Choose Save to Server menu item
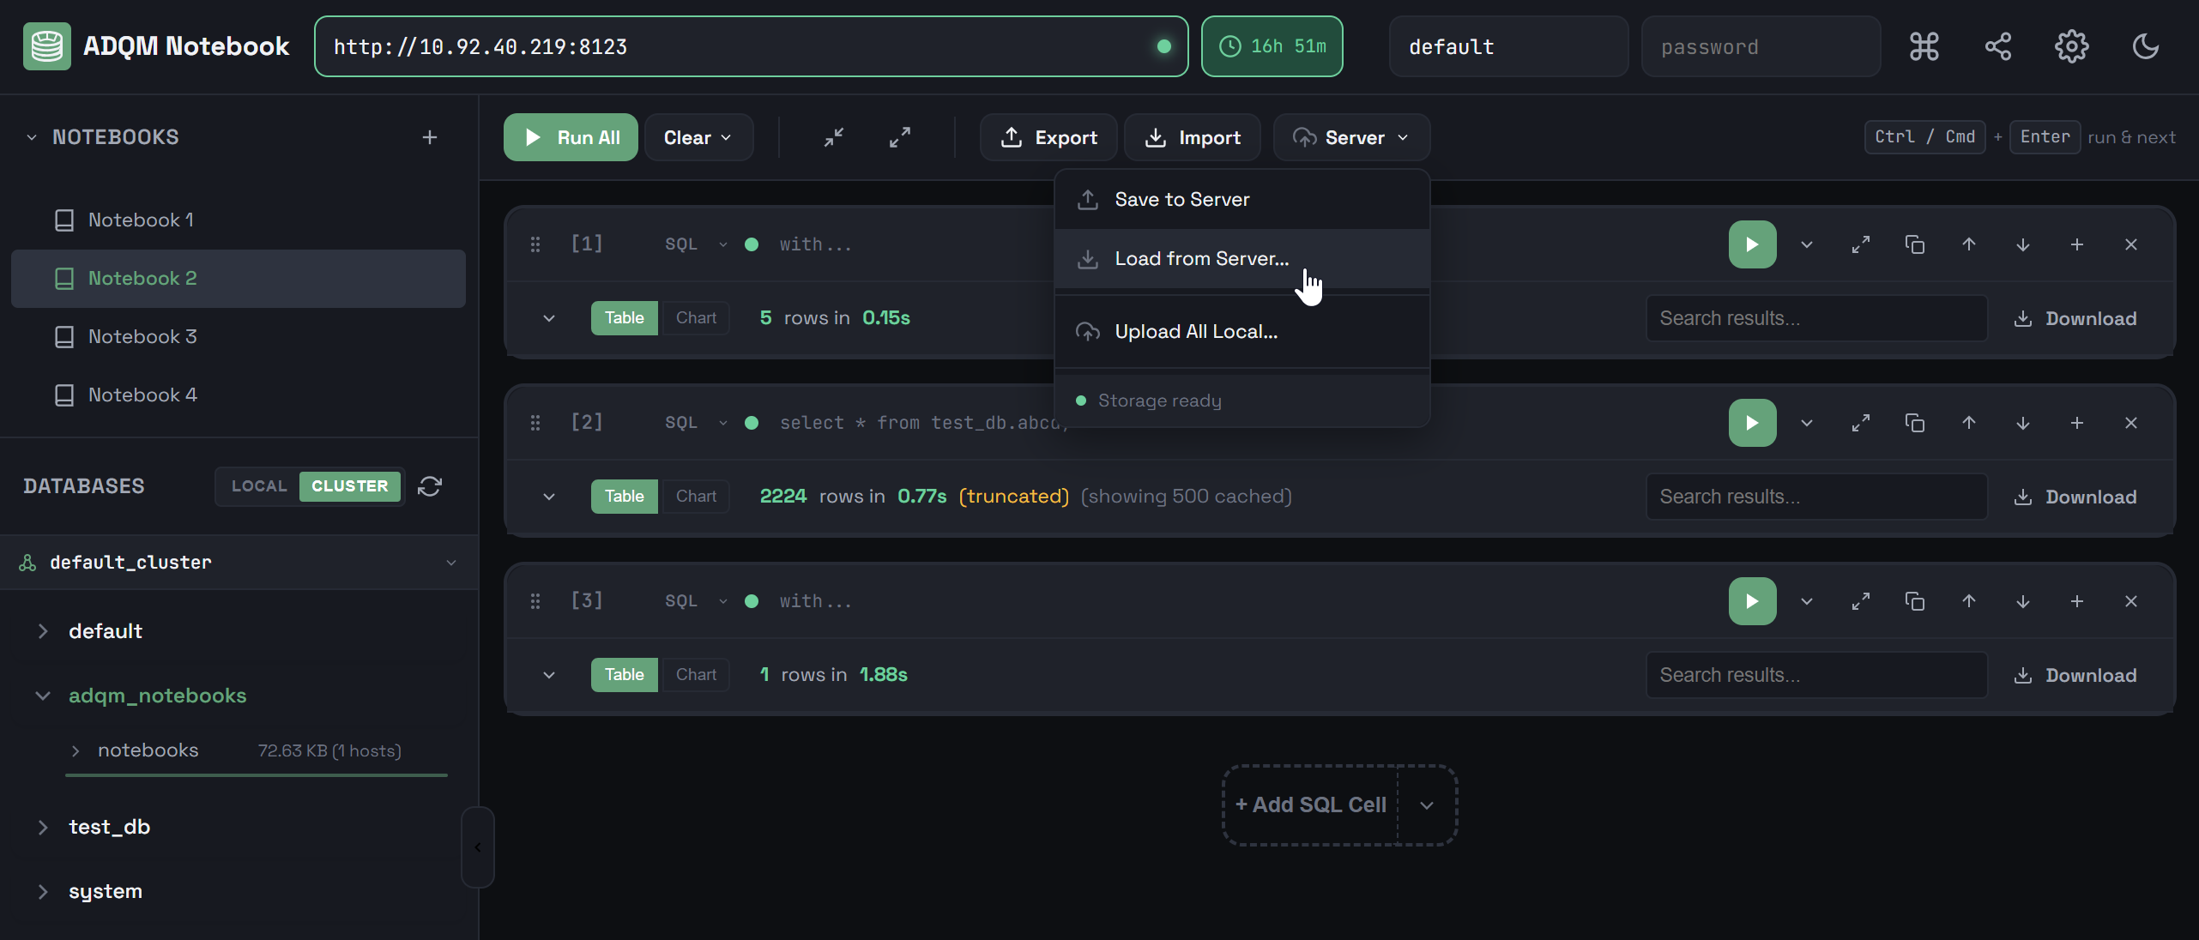Screen dimensions: 2199x940 [x=1181, y=200]
